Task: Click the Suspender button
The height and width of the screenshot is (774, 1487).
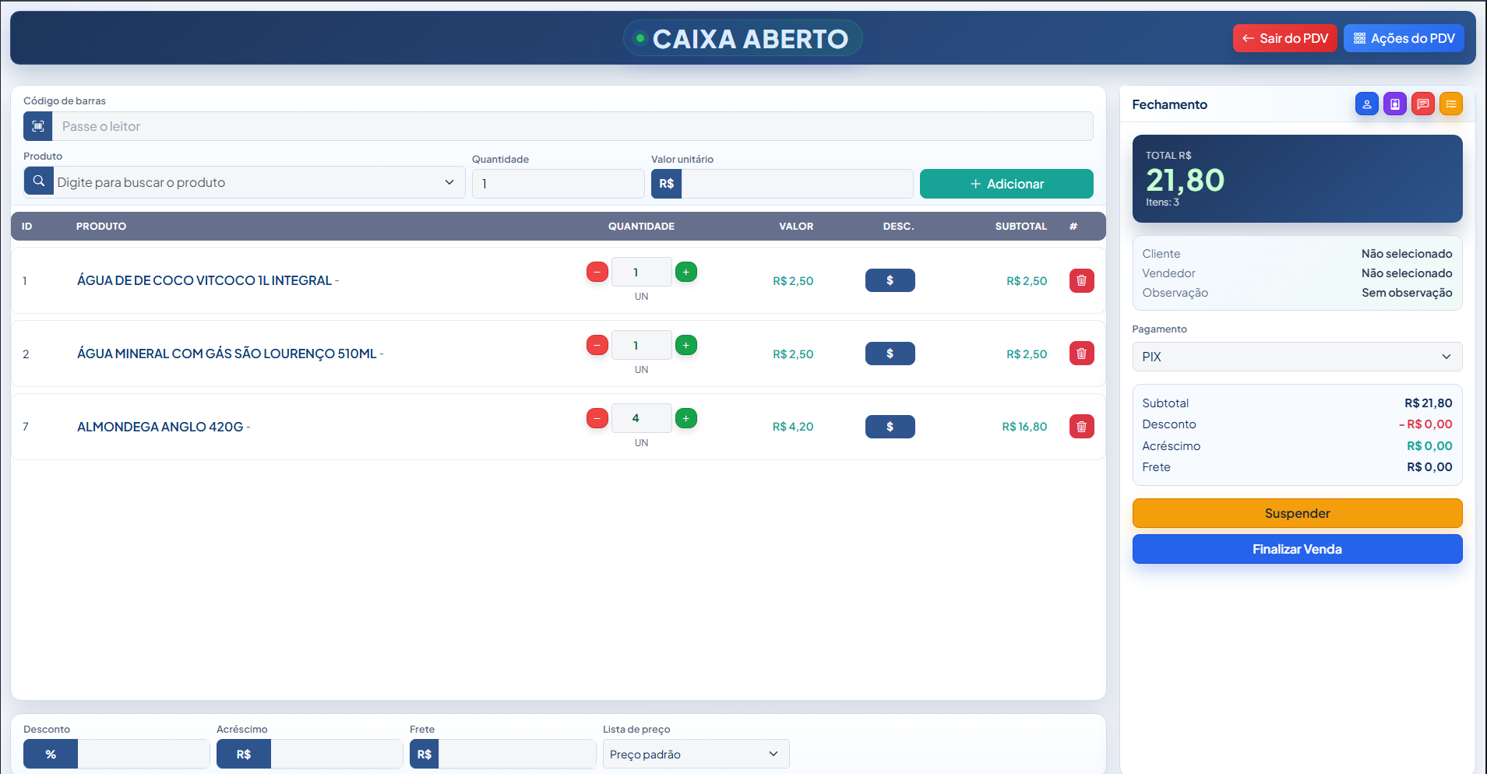Action: (x=1297, y=513)
